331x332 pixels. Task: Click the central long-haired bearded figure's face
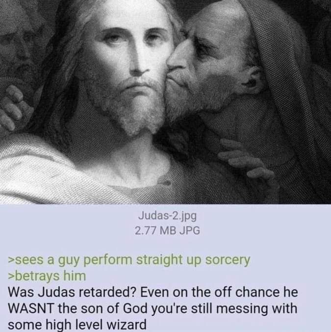coord(131,70)
